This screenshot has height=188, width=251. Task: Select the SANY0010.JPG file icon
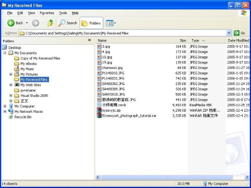click(99, 94)
